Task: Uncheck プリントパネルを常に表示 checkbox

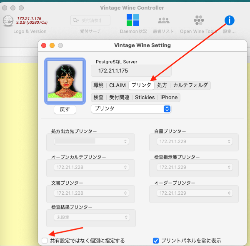Action: 156,240
